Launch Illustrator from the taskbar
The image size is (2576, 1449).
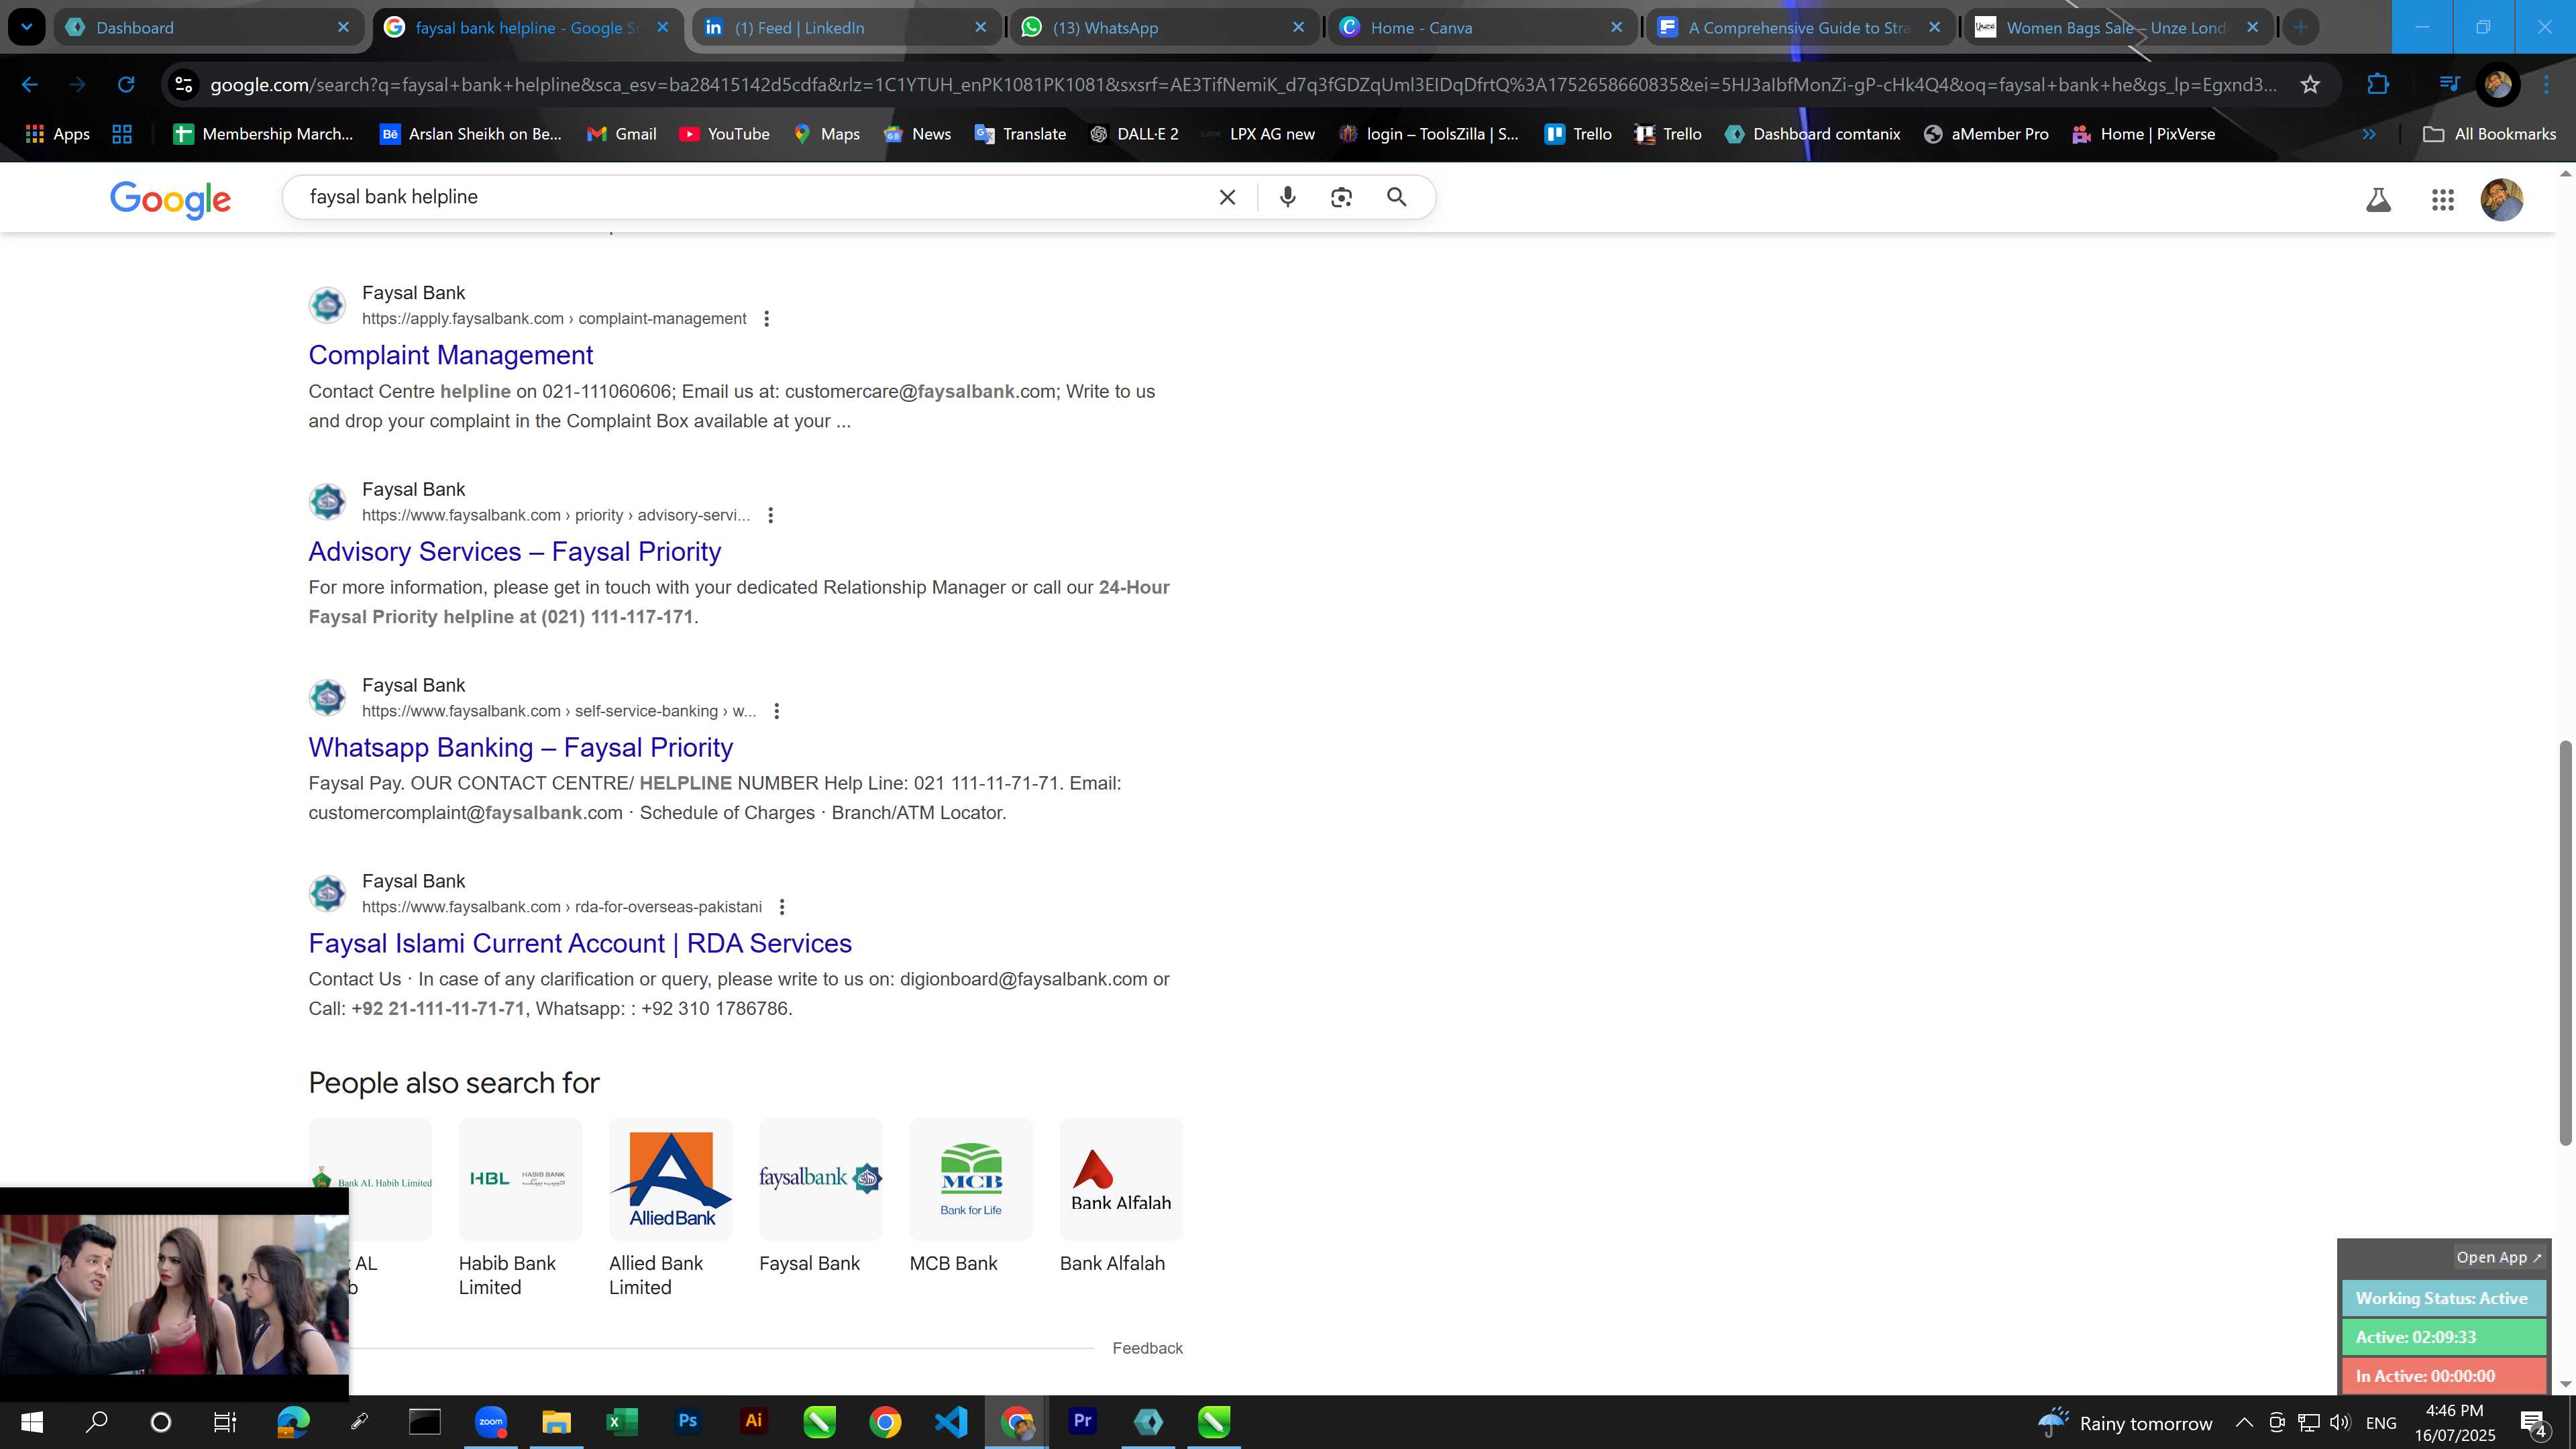coord(753,1421)
